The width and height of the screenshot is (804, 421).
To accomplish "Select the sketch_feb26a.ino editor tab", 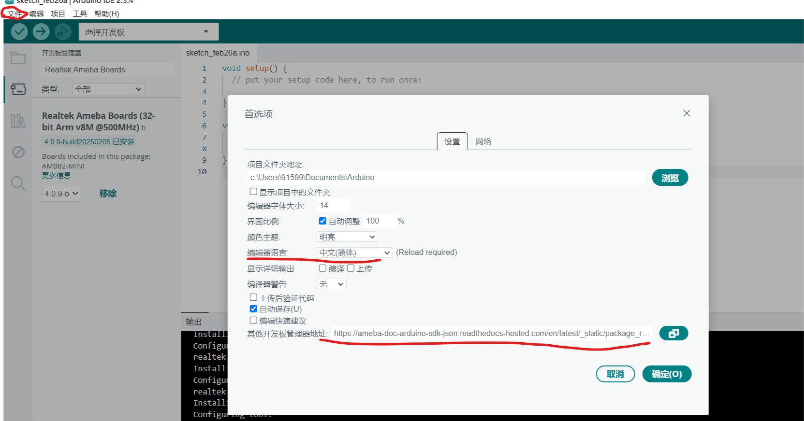I will click(218, 53).
